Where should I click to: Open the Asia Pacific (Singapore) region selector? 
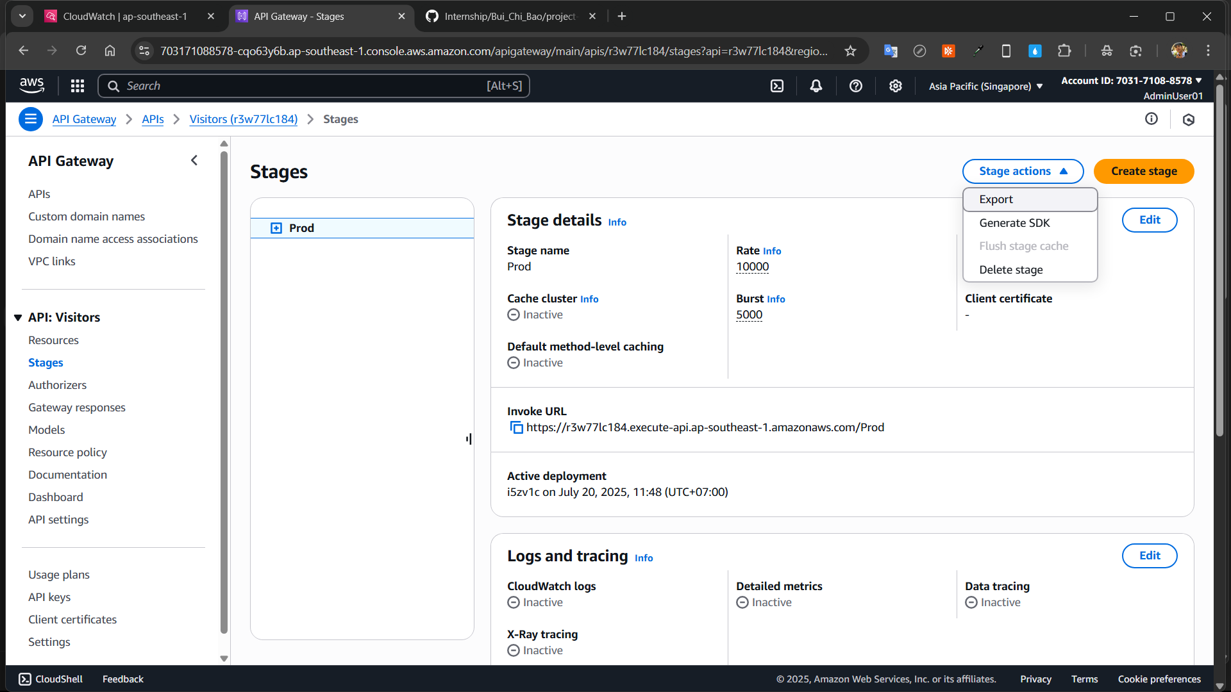[x=986, y=86]
